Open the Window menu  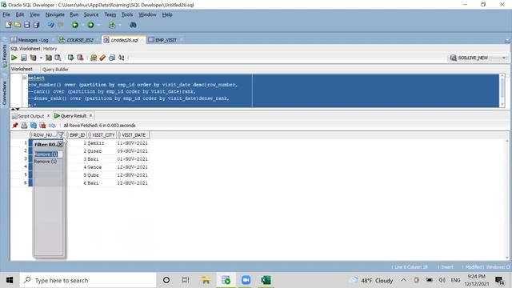(147, 14)
